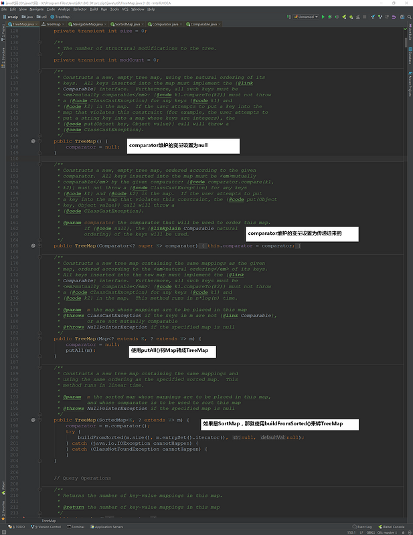The height and width of the screenshot is (535, 413).
Task: Open the Event Log
Action: pos(362,527)
